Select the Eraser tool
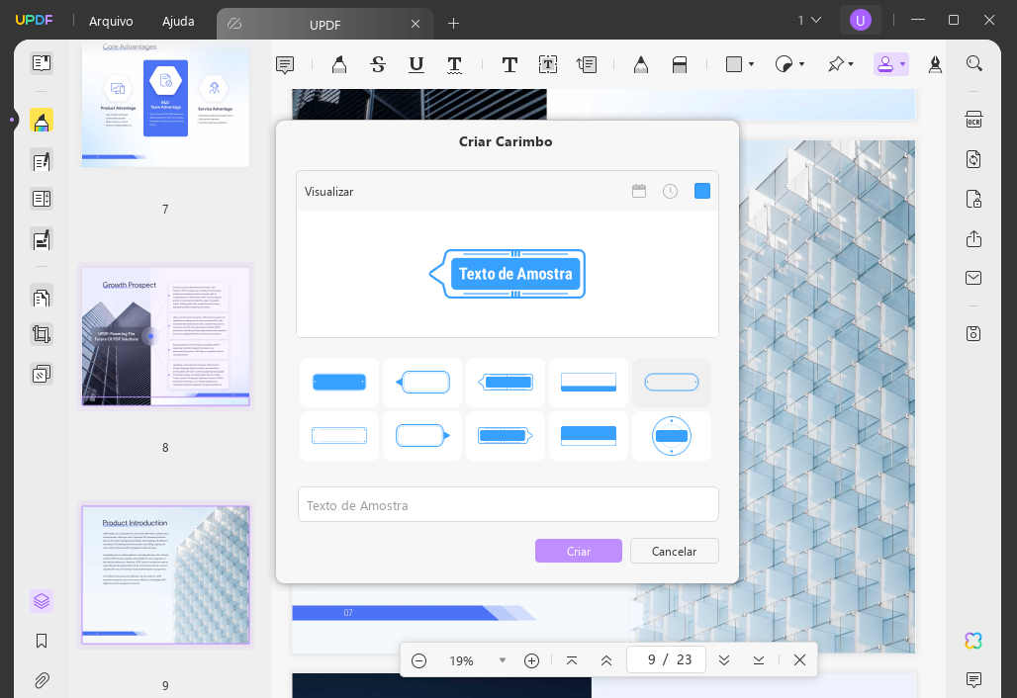1017x698 pixels. 679,64
